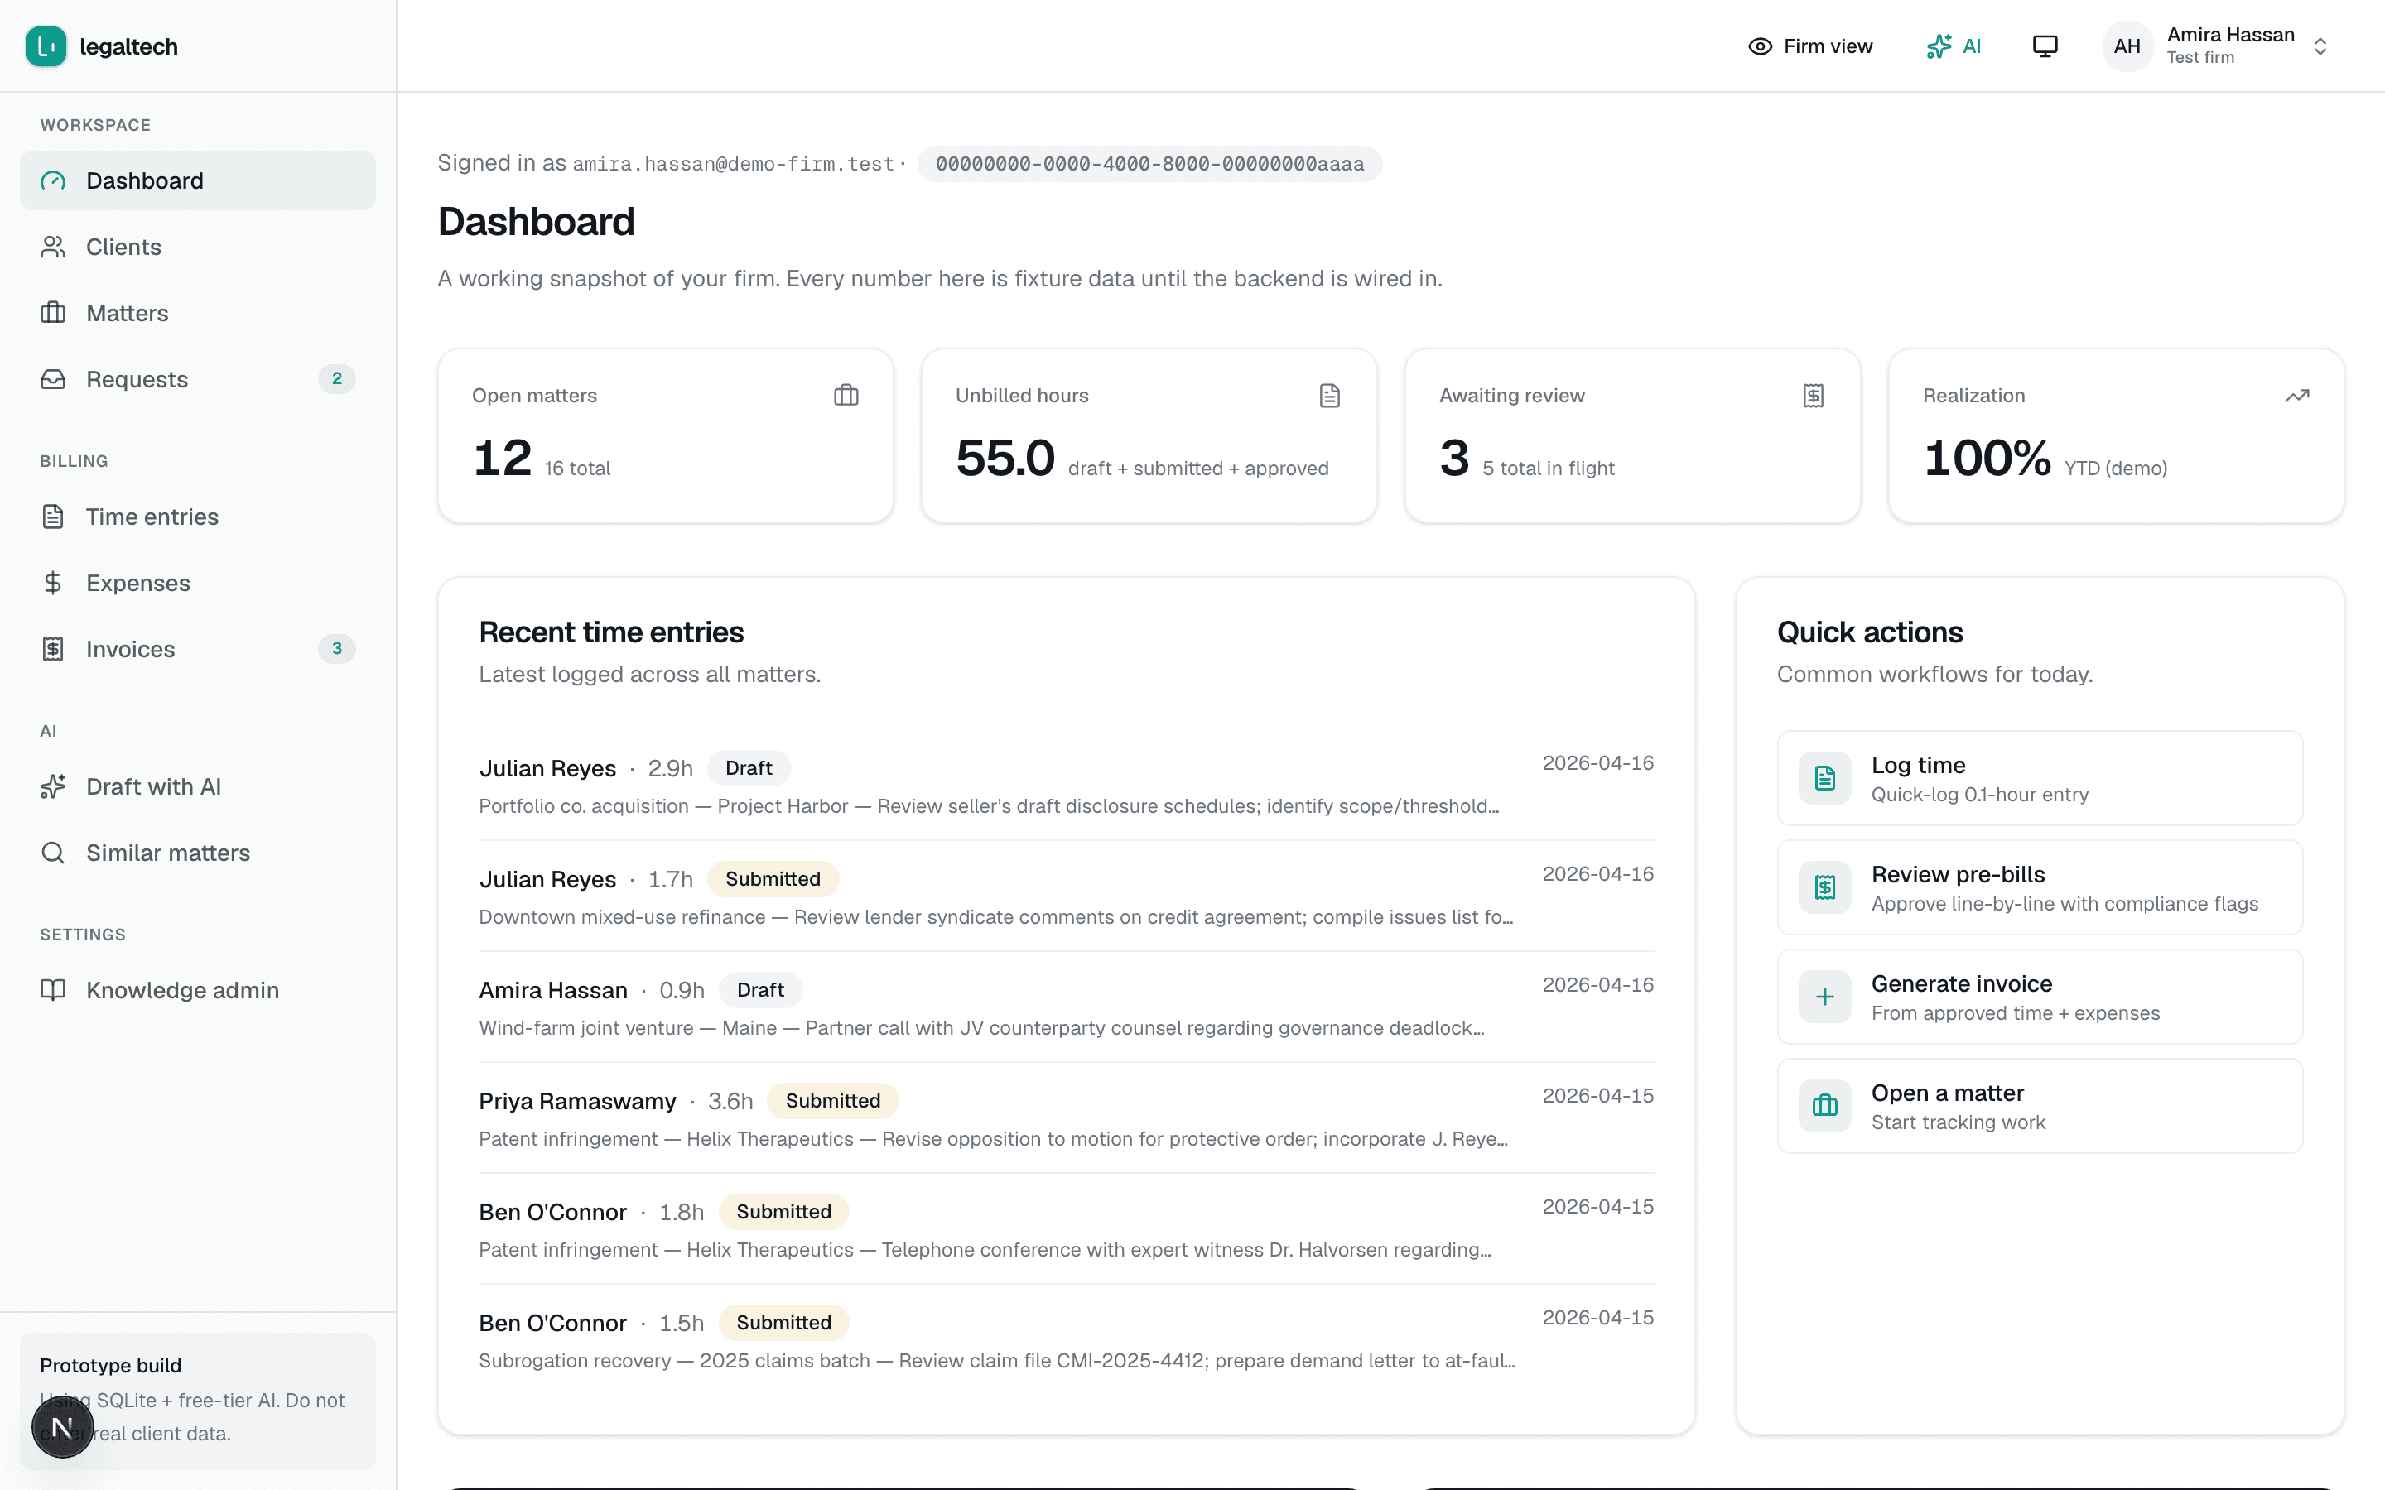Click the Priya Ramaswamy entry name
Screen dimensions: 2385x1490
[577, 1101]
